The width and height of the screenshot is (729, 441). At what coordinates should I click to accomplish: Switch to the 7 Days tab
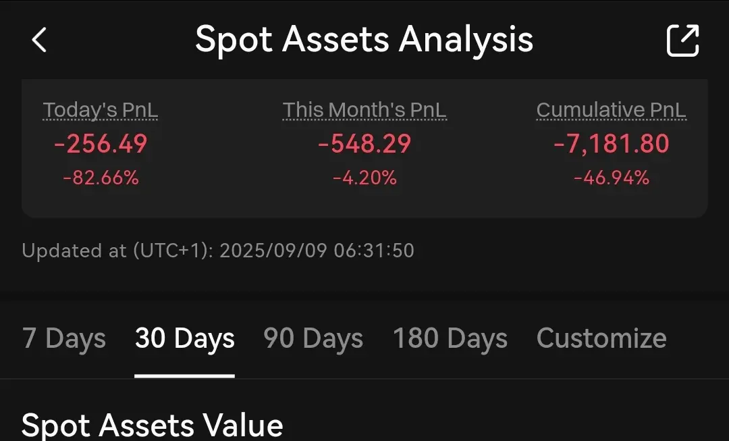(x=63, y=338)
